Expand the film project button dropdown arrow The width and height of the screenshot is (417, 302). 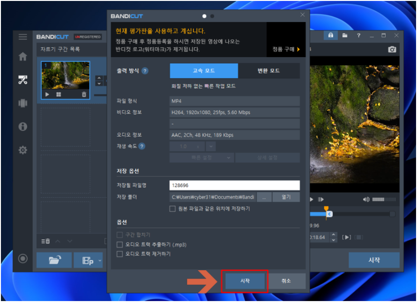coord(100,260)
